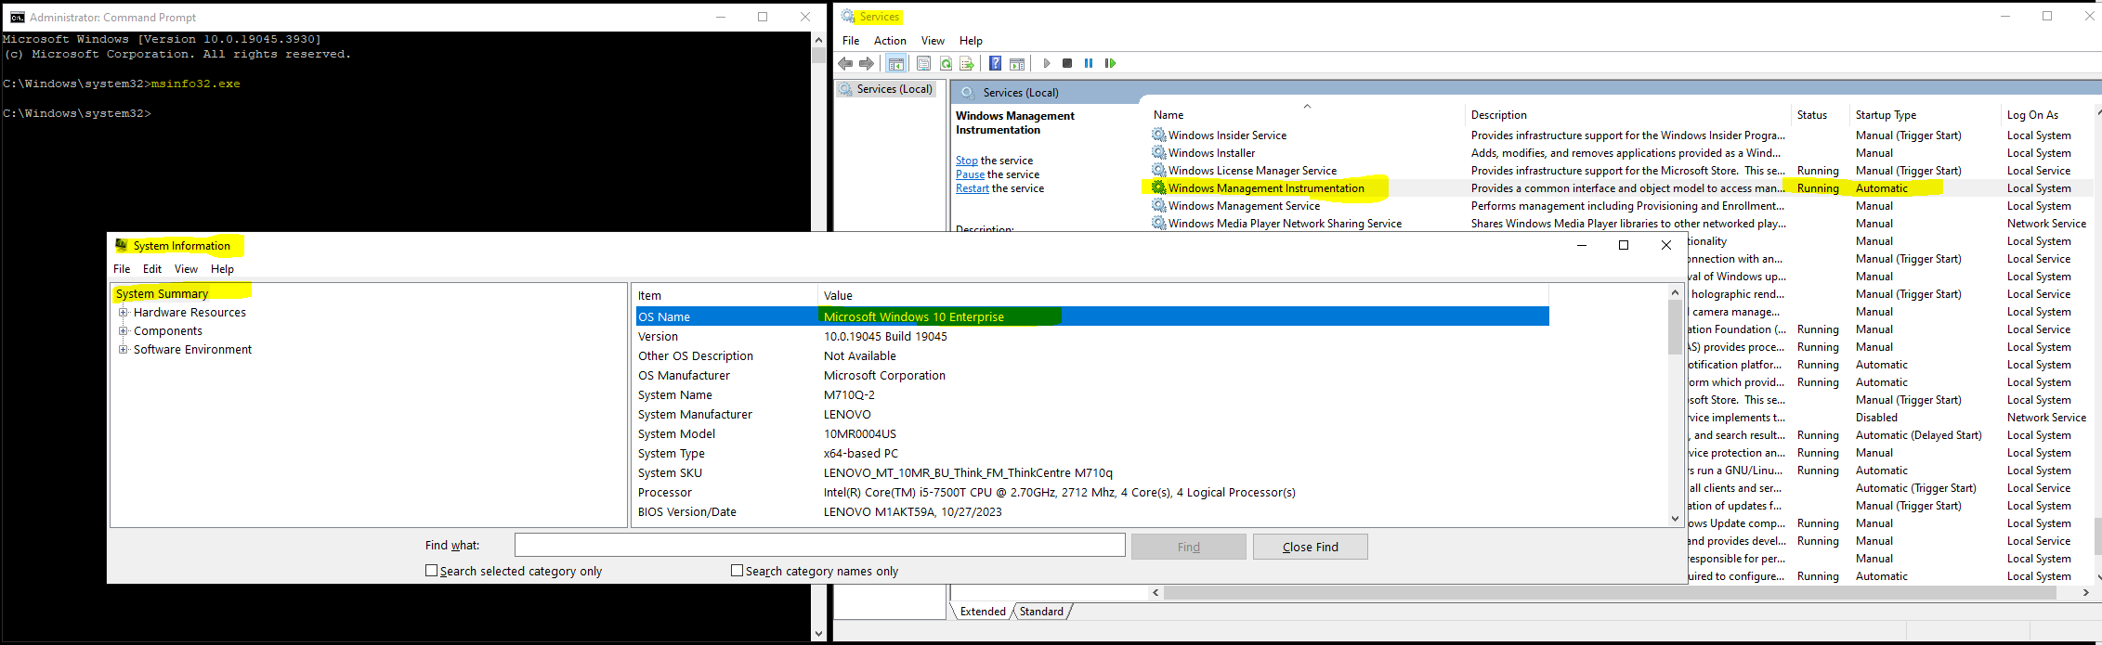Click the Close Find button
This screenshot has width=2102, height=645.
[1311, 547]
